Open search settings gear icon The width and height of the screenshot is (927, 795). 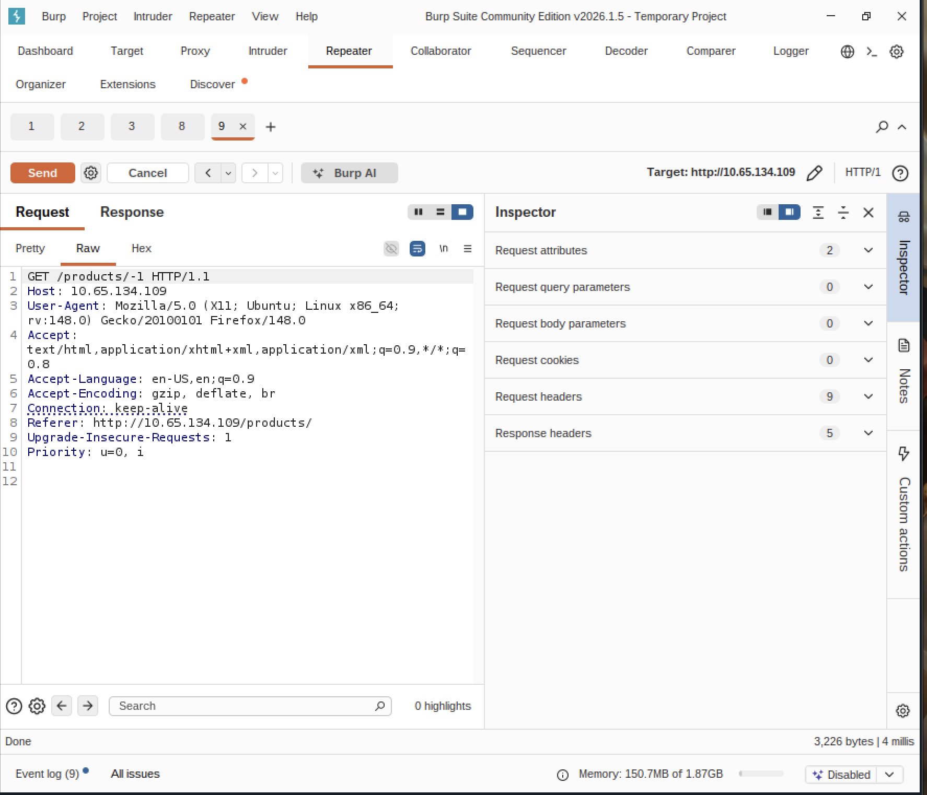(x=37, y=706)
